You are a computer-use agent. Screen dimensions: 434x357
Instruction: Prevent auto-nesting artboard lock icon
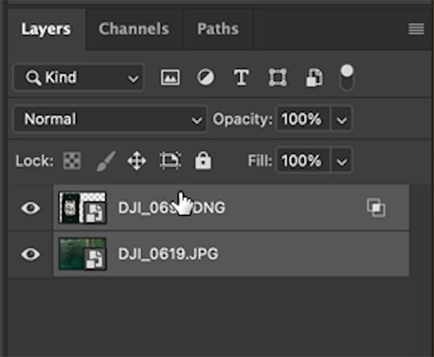pyautogui.click(x=170, y=161)
